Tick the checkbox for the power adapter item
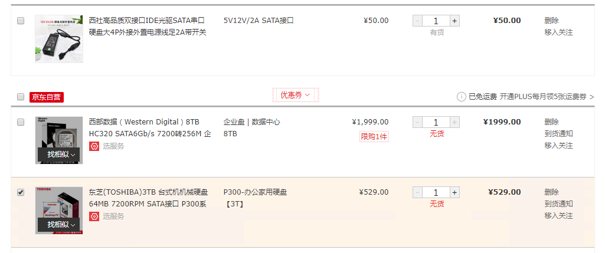Screen dimensions: 605x253 point(21,21)
